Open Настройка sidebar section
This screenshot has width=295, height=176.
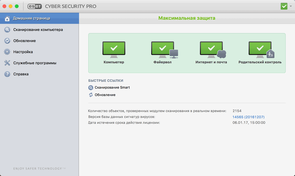click(x=39, y=52)
